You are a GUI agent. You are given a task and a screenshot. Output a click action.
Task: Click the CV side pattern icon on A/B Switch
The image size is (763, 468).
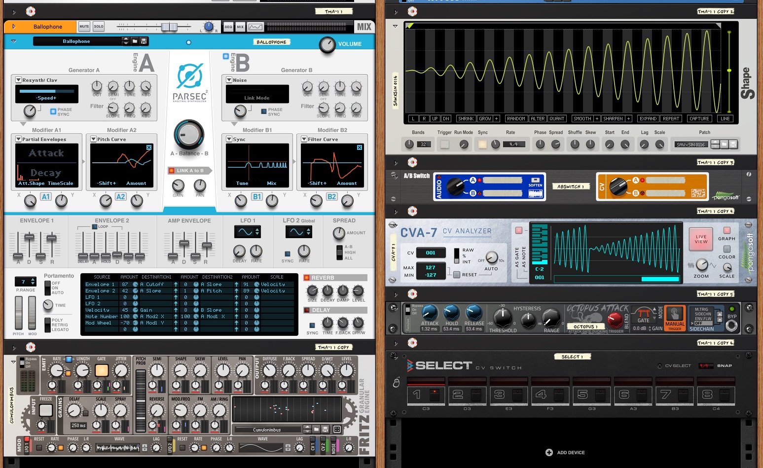point(698,193)
